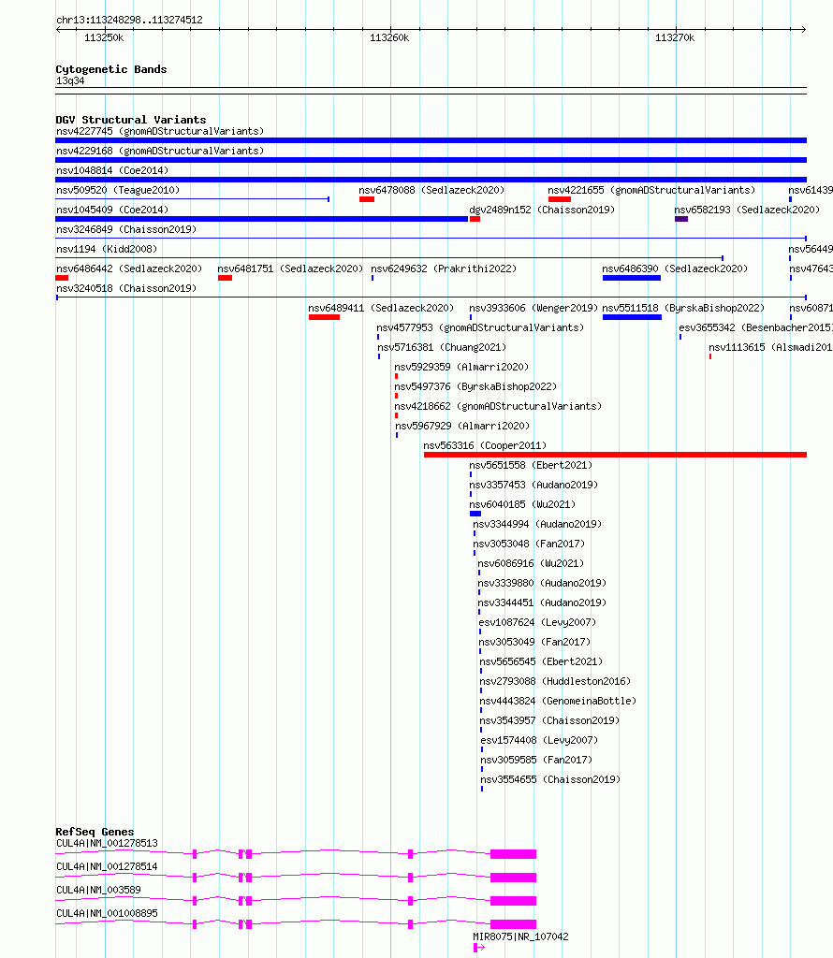Click nsv1045409 (Coe2014) label
This screenshot has height=958, width=833.
pos(112,210)
